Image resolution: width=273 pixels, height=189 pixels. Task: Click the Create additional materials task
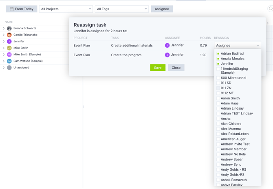(x=132, y=46)
